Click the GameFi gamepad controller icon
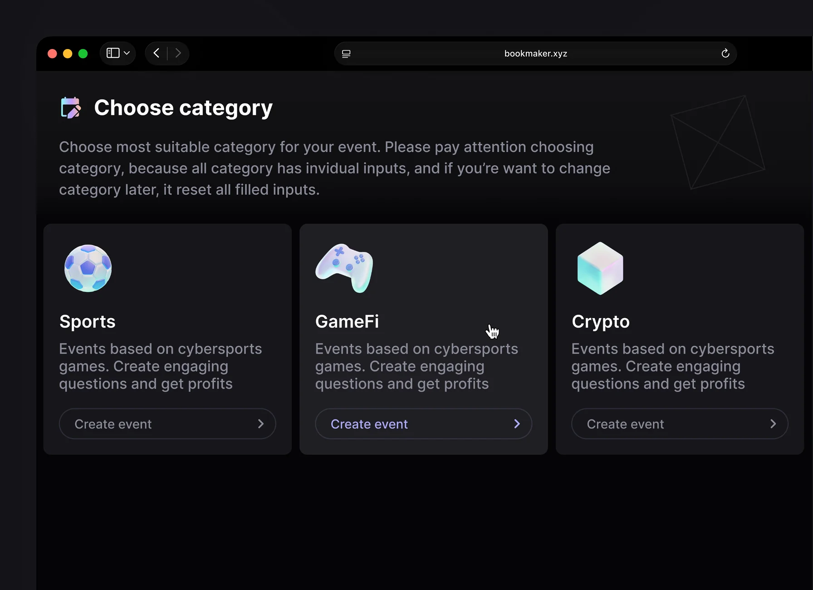The height and width of the screenshot is (590, 813). tap(344, 268)
